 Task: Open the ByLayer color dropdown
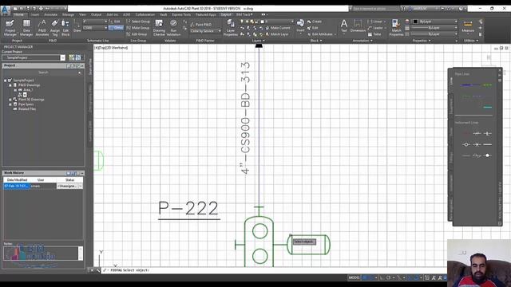click(435, 22)
